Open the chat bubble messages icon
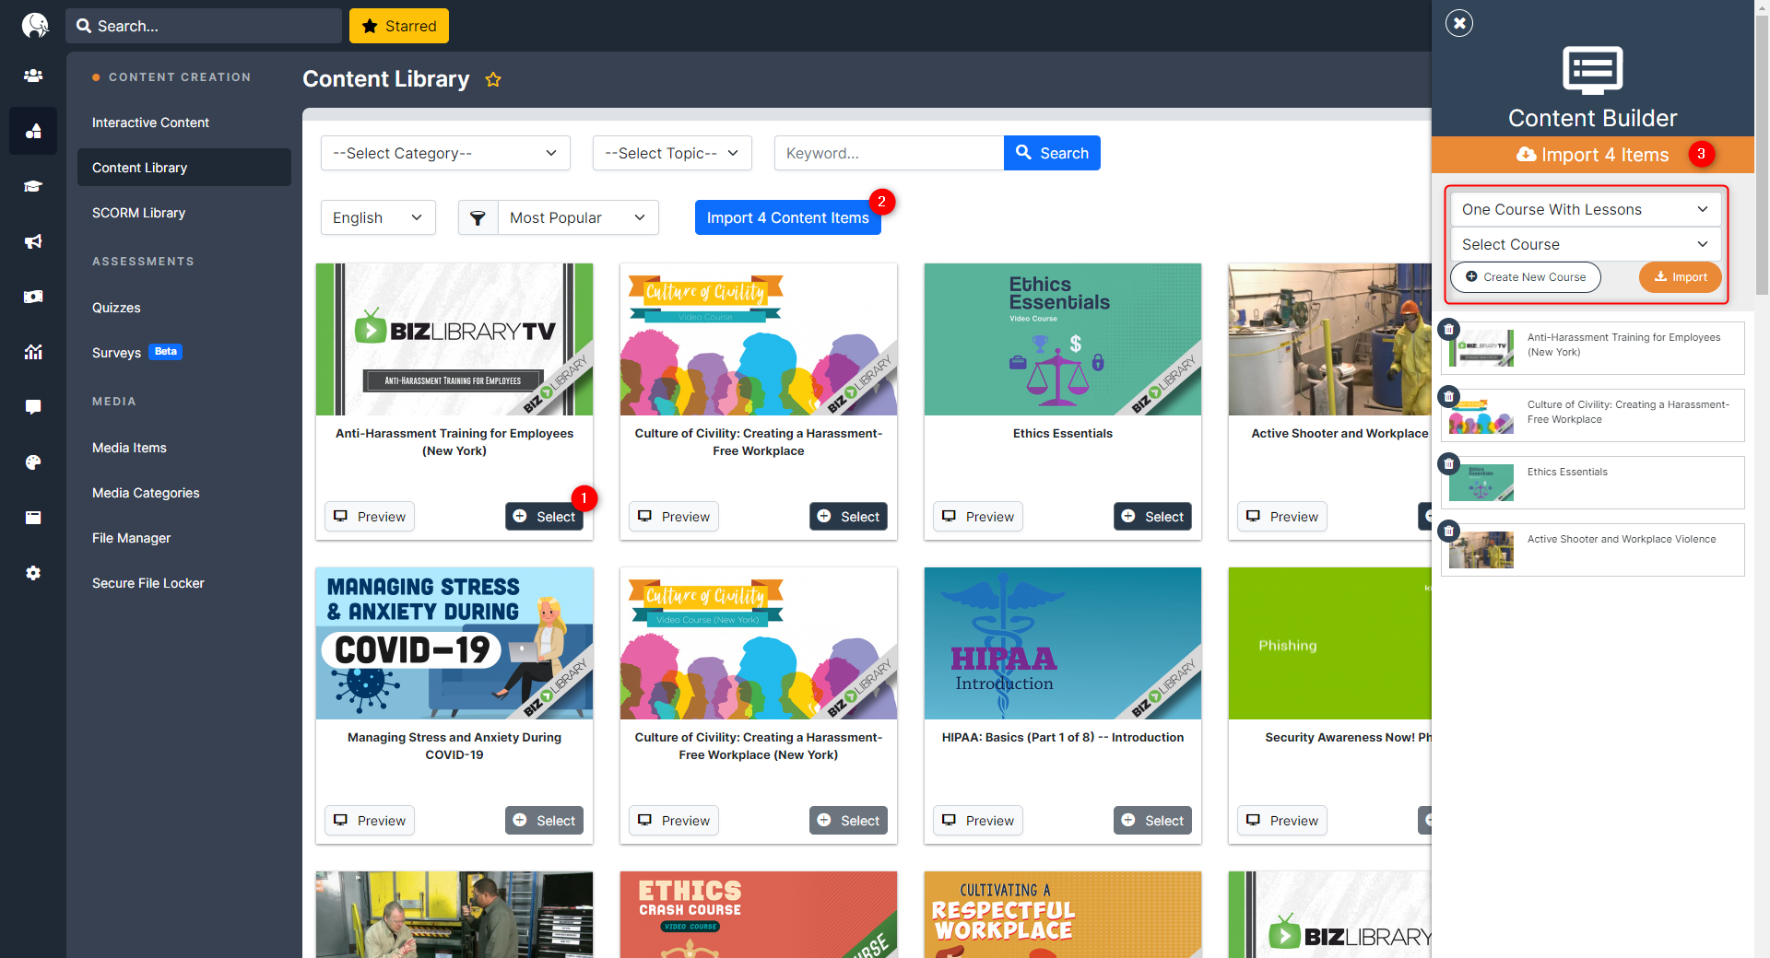1770x958 pixels. point(33,407)
